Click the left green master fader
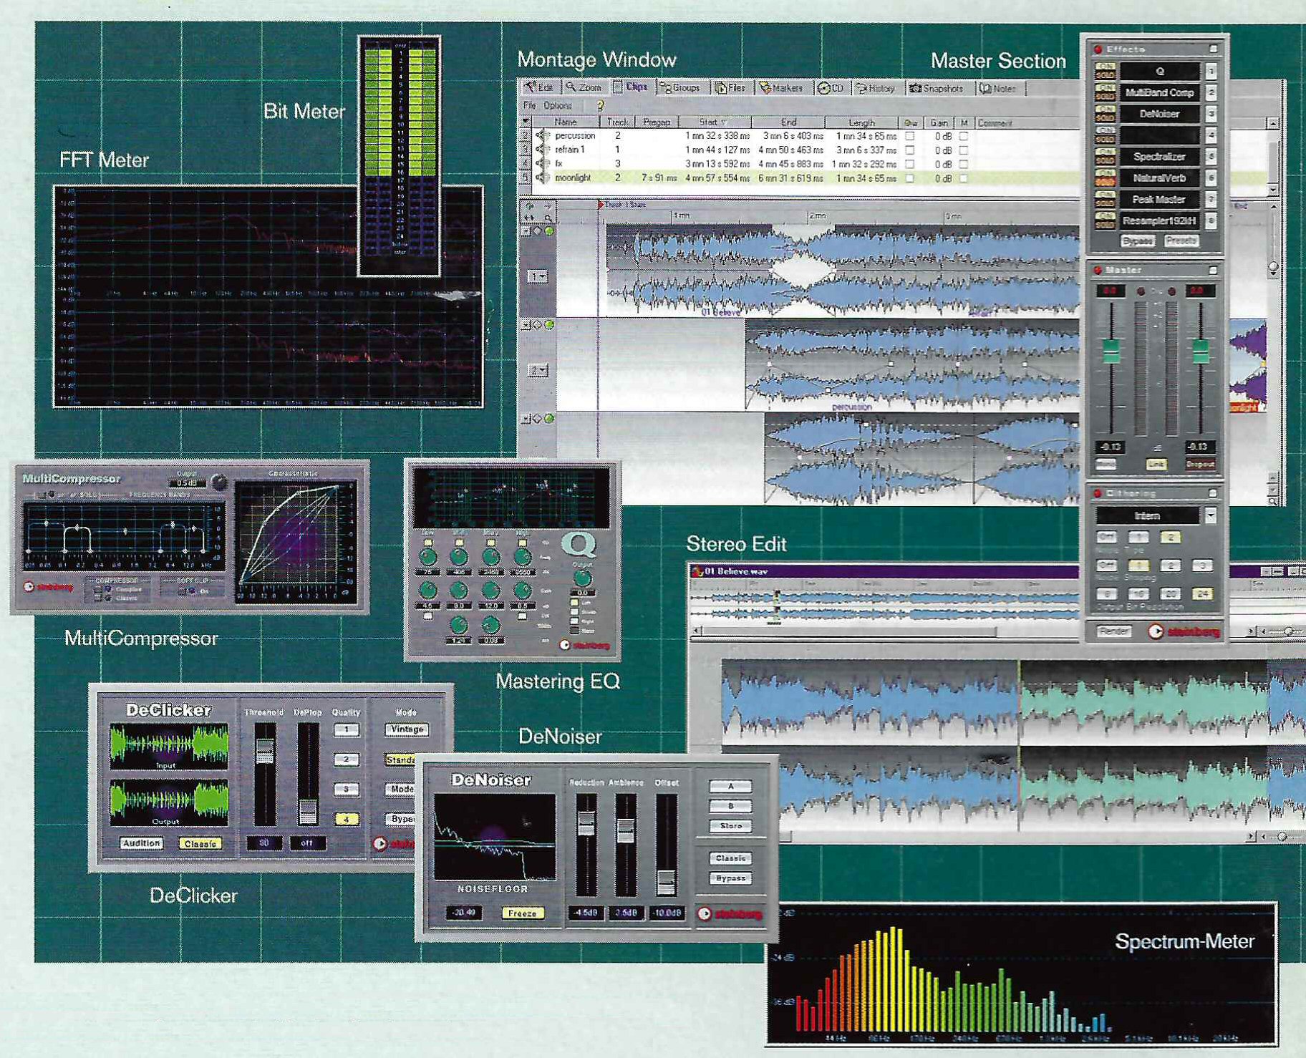The height and width of the screenshot is (1058, 1306). [1111, 351]
